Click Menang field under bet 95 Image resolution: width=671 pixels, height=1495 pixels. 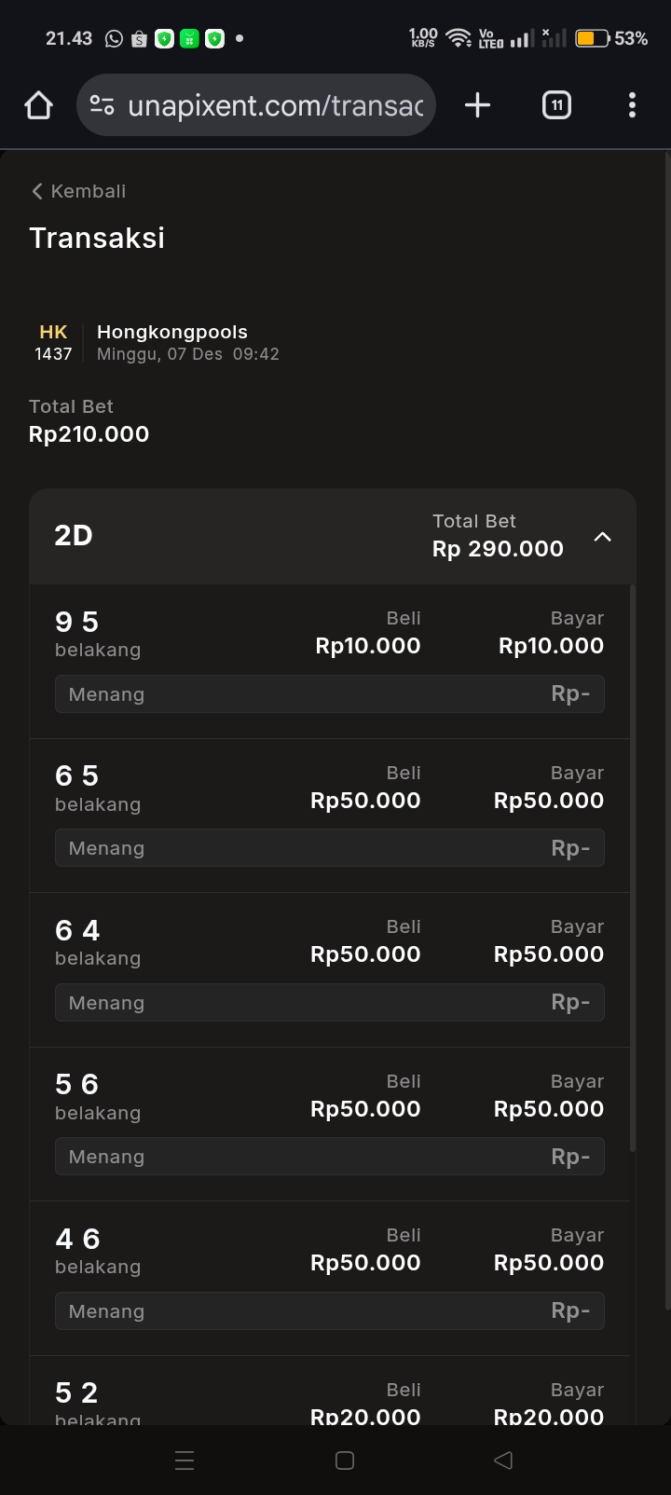tap(329, 694)
